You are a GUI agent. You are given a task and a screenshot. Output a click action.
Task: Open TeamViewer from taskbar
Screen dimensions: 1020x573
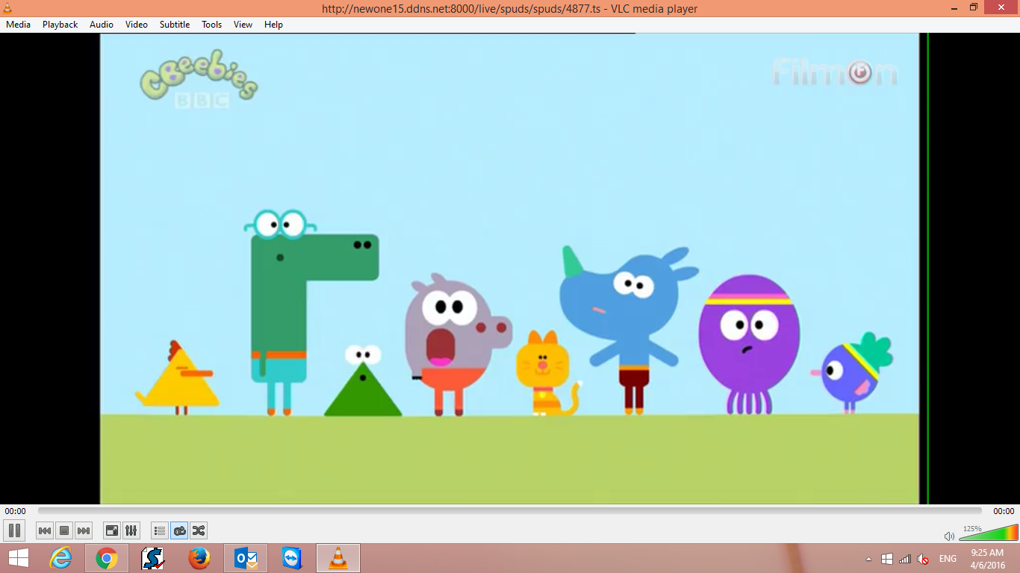[x=292, y=558]
